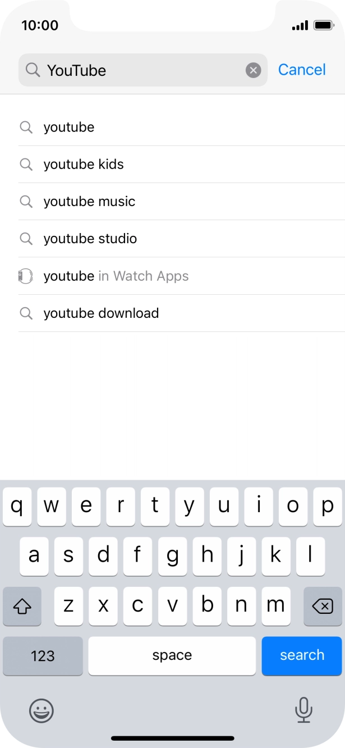The height and width of the screenshot is (748, 345).
Task: Tap the emoji icon on the keyboard
Action: pos(41,710)
